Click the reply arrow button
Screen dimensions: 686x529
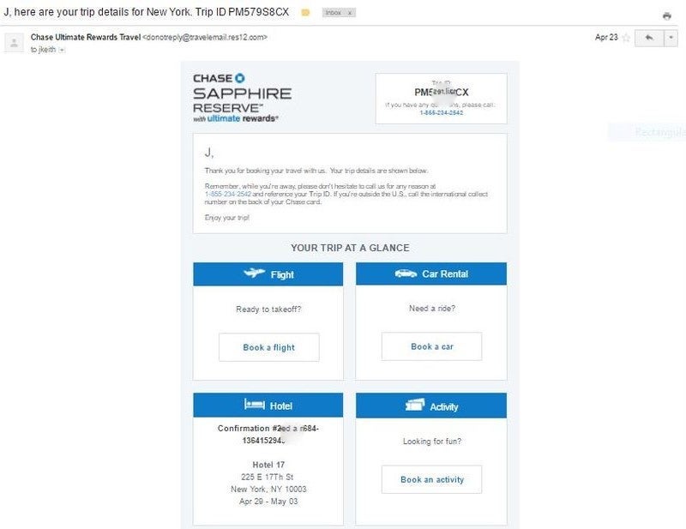click(648, 38)
